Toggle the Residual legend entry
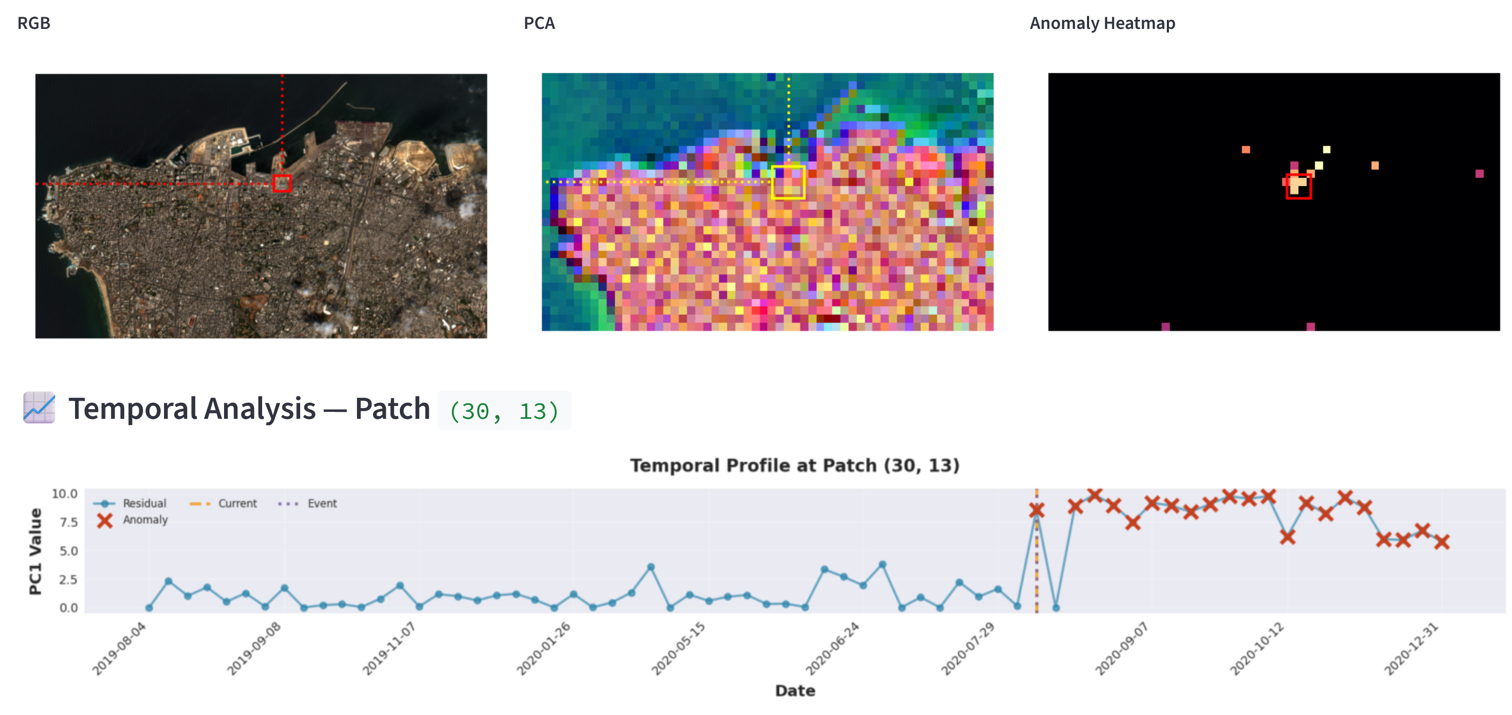 tap(144, 503)
